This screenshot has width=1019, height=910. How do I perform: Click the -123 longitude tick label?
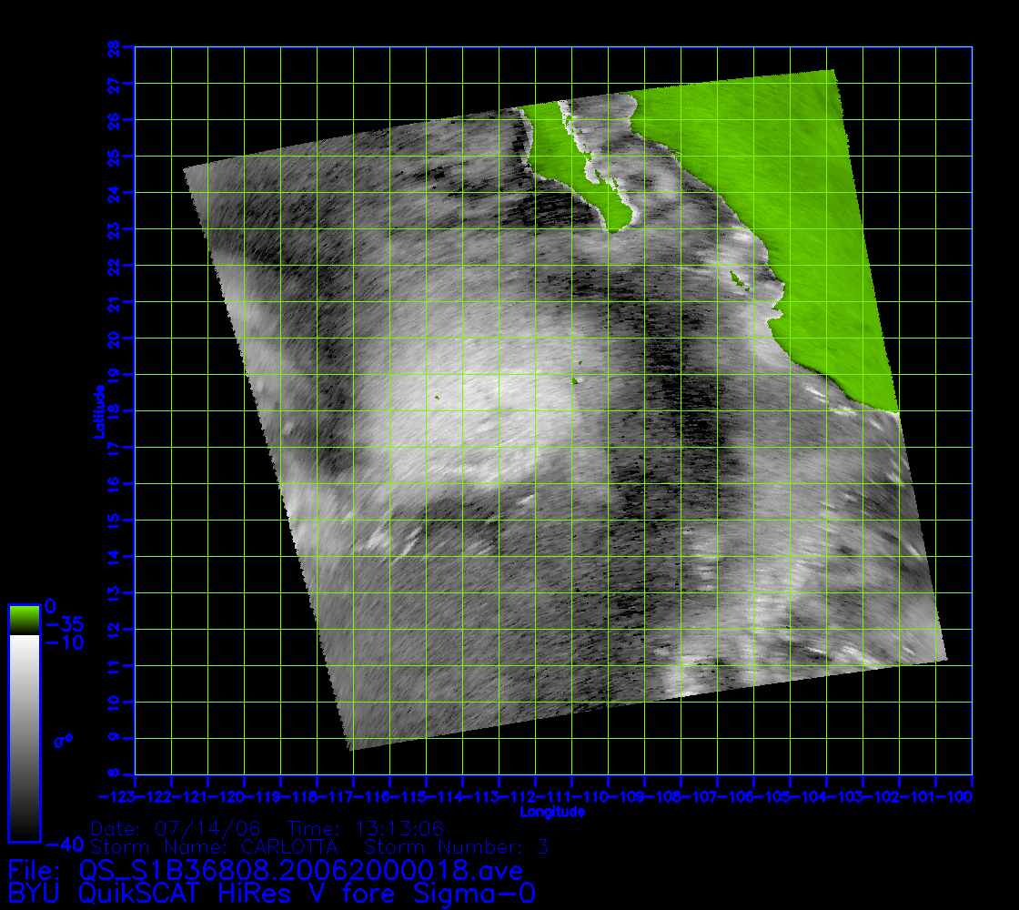tap(135, 797)
